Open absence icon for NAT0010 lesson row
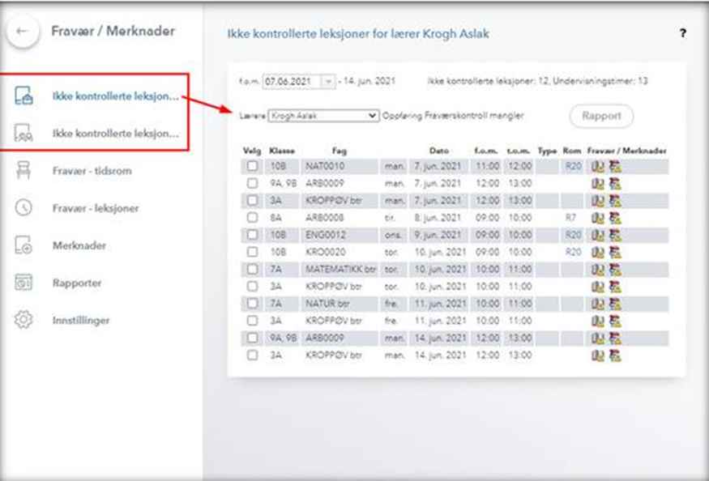 click(598, 167)
